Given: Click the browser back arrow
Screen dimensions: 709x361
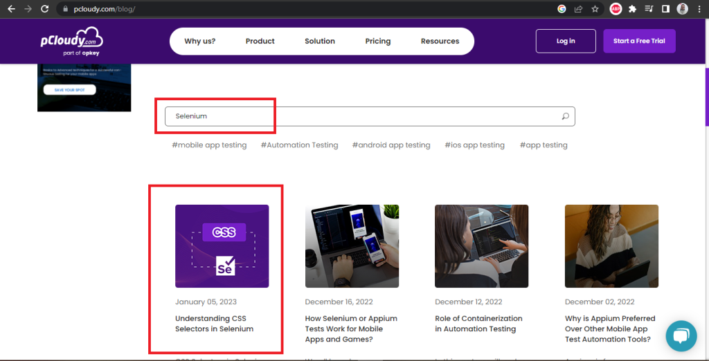Looking at the screenshot, I should point(11,9).
